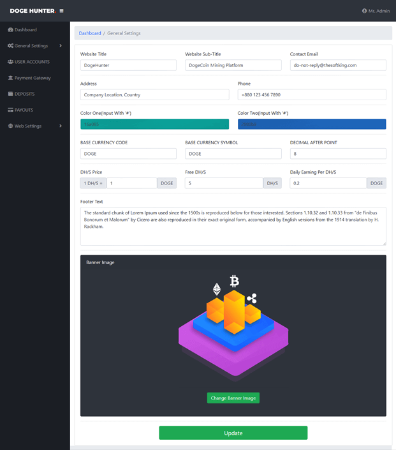Click the Color Two blue color field
Image resolution: width=396 pixels, height=450 pixels.
(312, 124)
